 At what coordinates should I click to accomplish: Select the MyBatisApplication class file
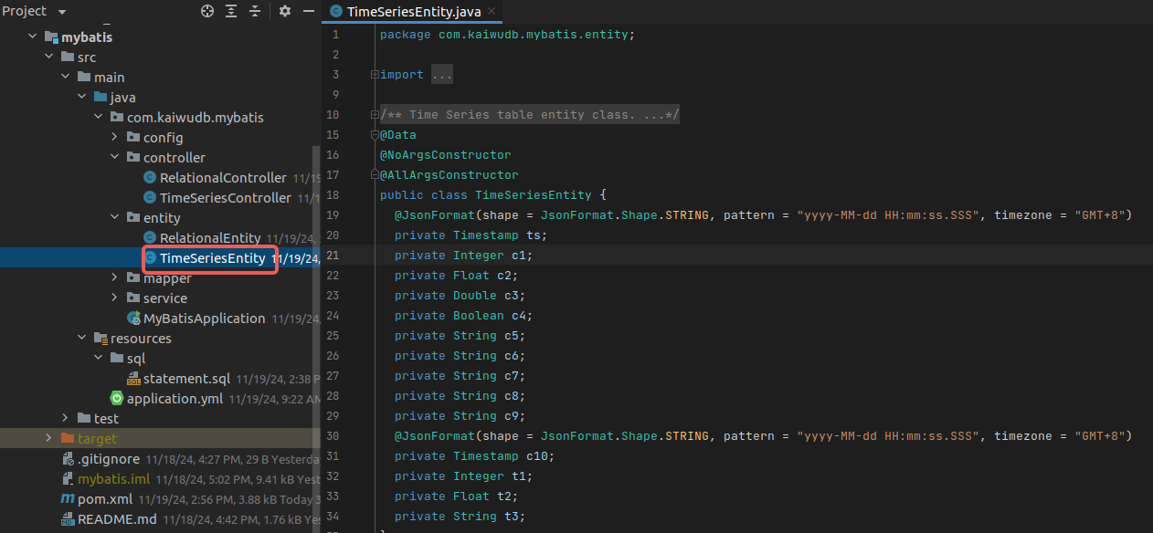[x=204, y=319]
